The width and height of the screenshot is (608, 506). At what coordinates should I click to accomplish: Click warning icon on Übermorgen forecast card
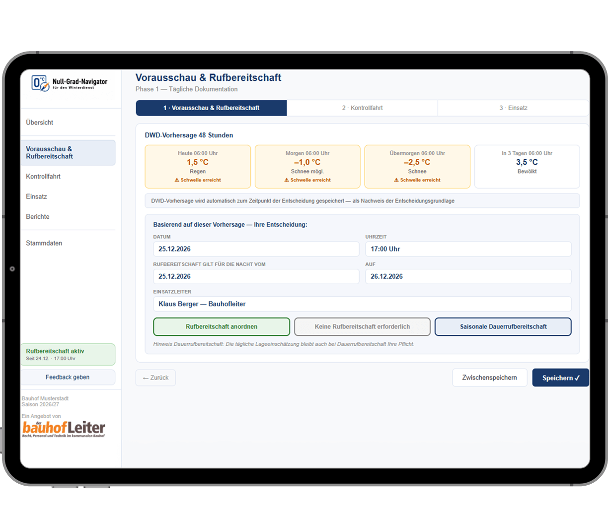[396, 180]
